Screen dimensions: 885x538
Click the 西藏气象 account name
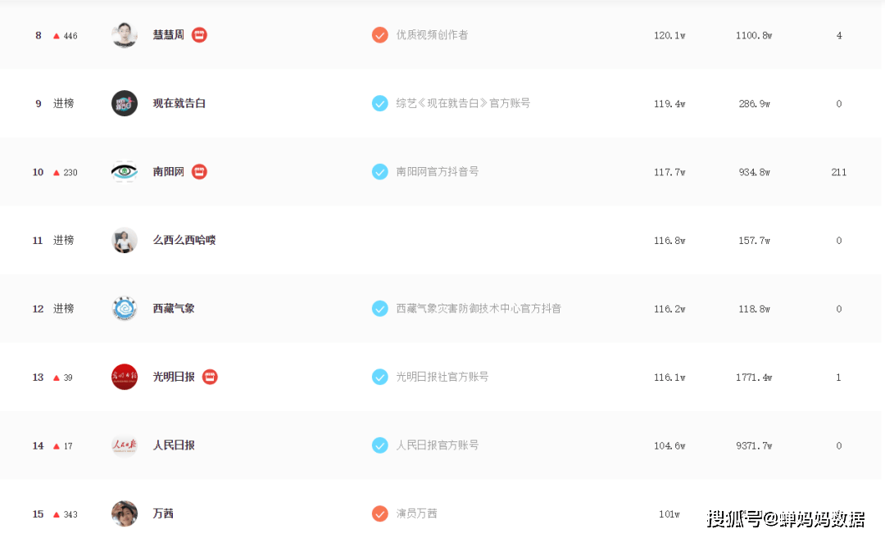point(174,309)
